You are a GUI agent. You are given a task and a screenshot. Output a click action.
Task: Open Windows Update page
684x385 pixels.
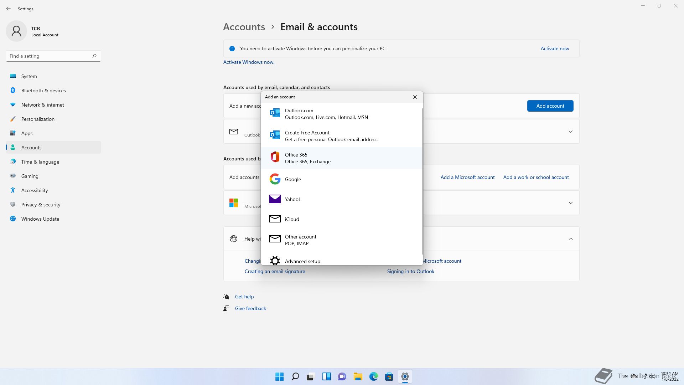(53, 219)
